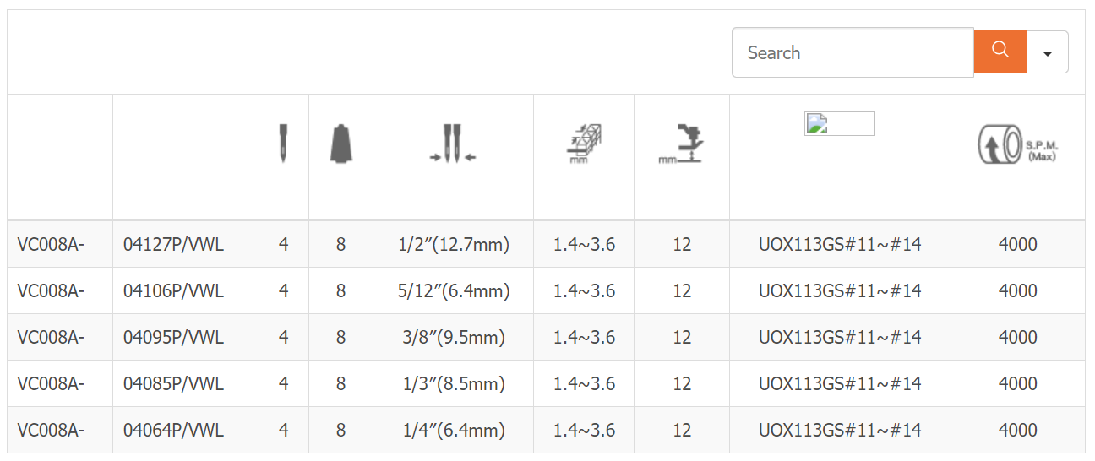Click UOX113GS#11~#14 in the last row

pos(839,430)
